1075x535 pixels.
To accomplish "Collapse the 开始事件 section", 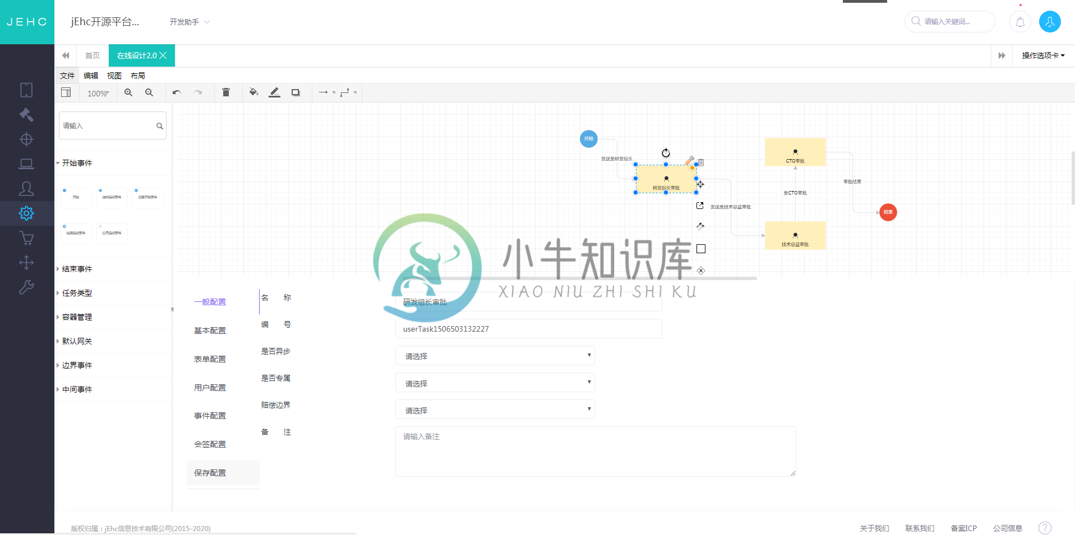I will pos(77,163).
